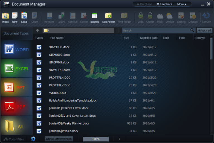Click the 100 % progress bar
Image resolution: width=214 pixels, height=143 pixels.
tap(96, 139)
